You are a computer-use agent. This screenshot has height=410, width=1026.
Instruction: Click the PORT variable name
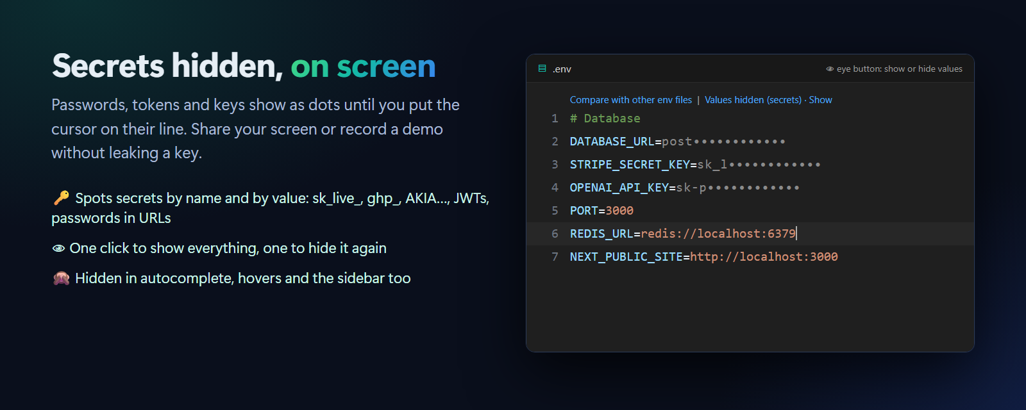tap(584, 211)
